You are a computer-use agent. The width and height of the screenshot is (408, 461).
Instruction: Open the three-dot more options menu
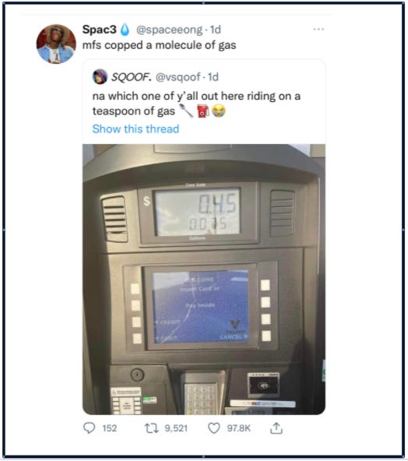click(318, 29)
